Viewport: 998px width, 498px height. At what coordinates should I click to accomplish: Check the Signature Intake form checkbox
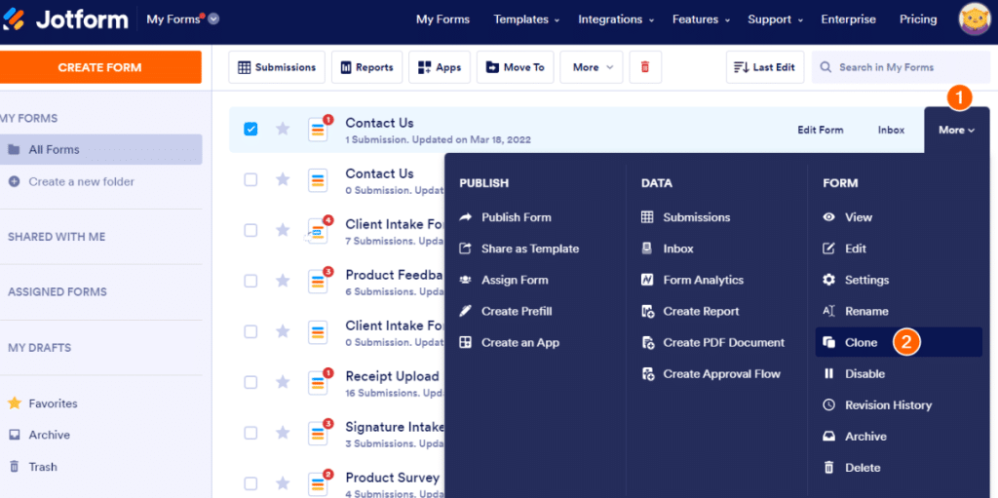click(250, 433)
